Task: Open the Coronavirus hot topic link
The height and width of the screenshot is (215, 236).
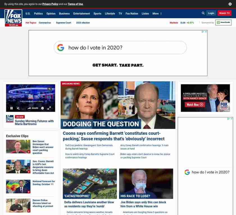Action: 45,23
